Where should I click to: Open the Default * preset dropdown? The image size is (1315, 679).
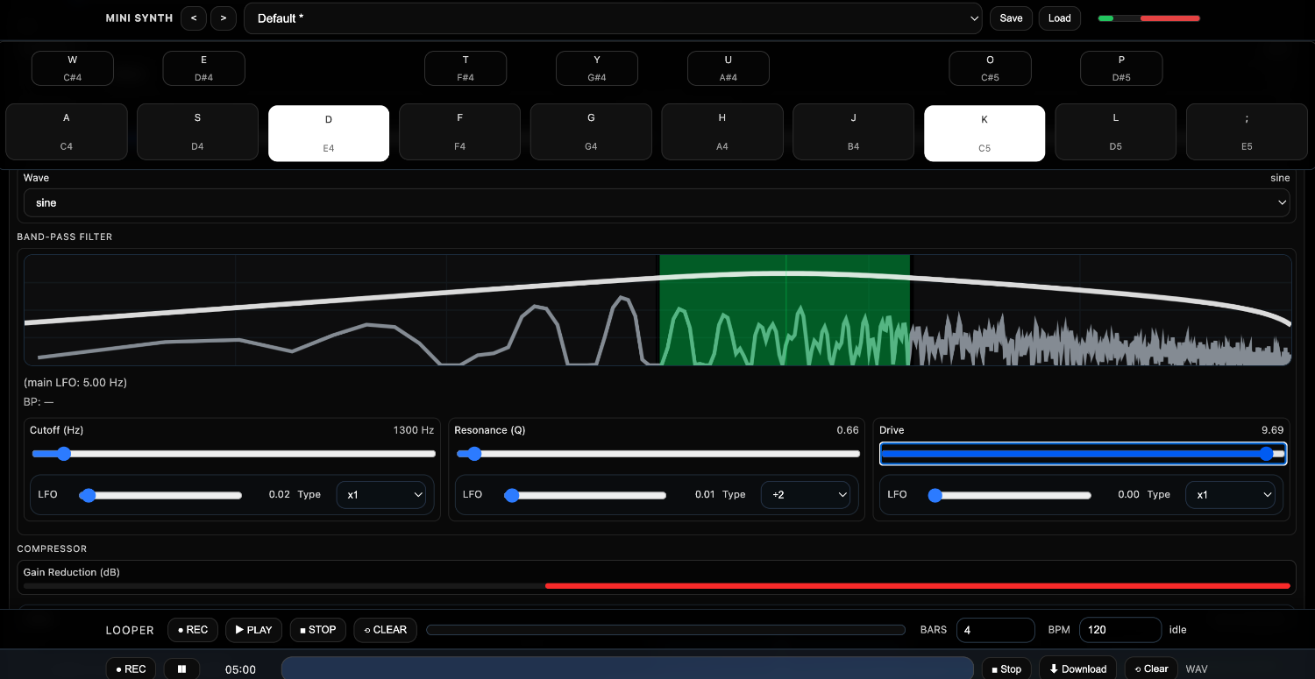click(613, 18)
